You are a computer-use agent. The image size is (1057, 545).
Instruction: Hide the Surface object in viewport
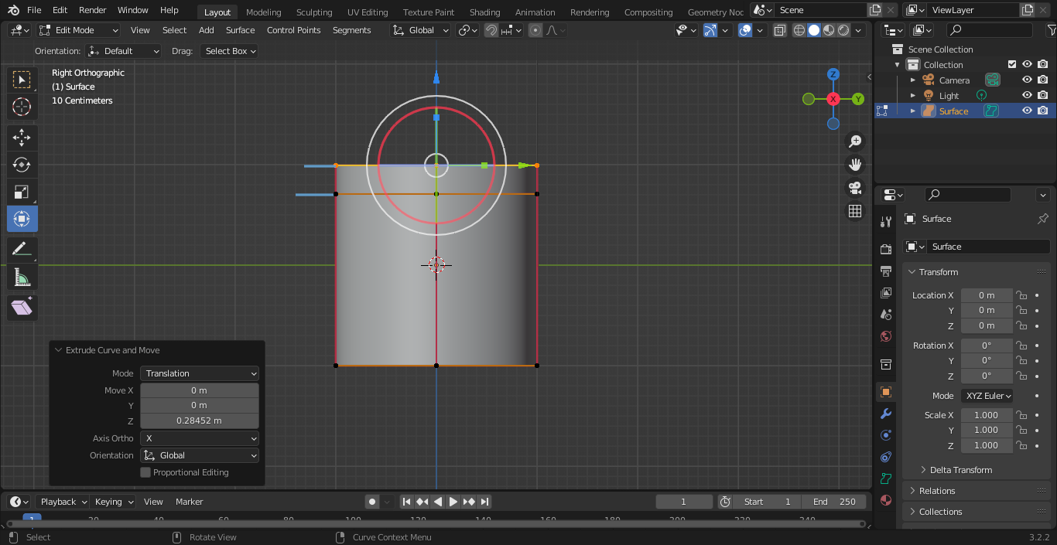(1027, 111)
